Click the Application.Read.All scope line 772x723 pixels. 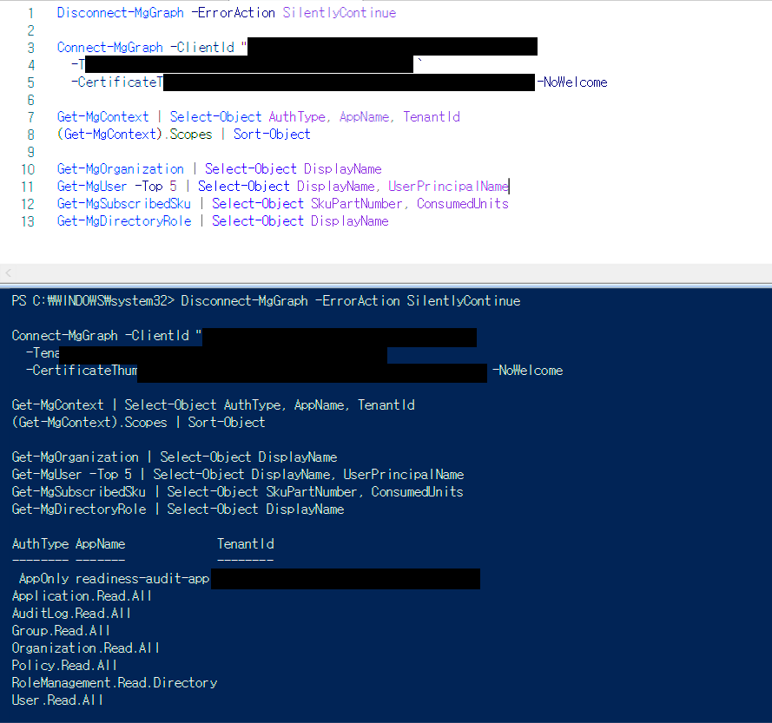(82, 596)
